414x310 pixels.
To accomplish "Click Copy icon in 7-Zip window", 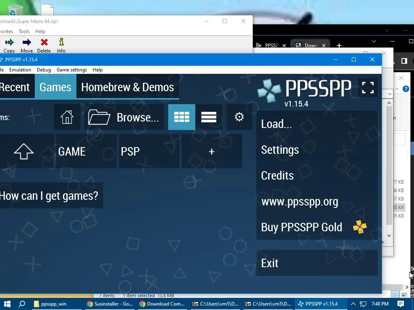I will coord(9,46).
